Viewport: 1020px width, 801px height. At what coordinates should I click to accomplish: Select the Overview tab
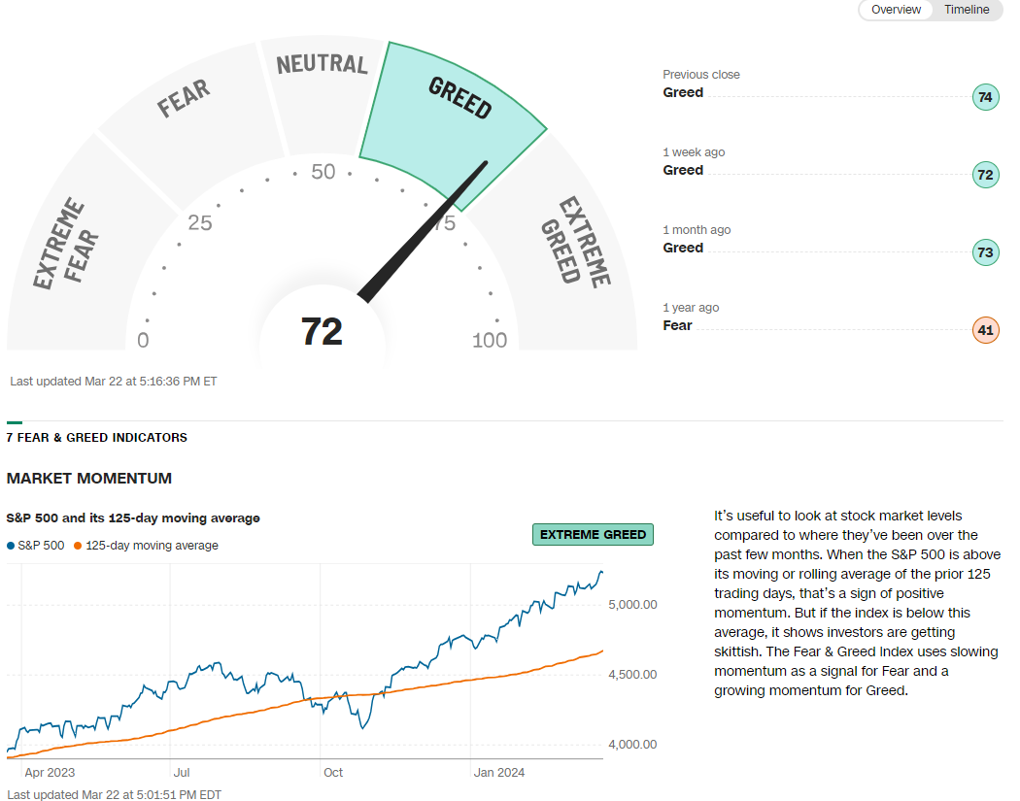(x=896, y=10)
